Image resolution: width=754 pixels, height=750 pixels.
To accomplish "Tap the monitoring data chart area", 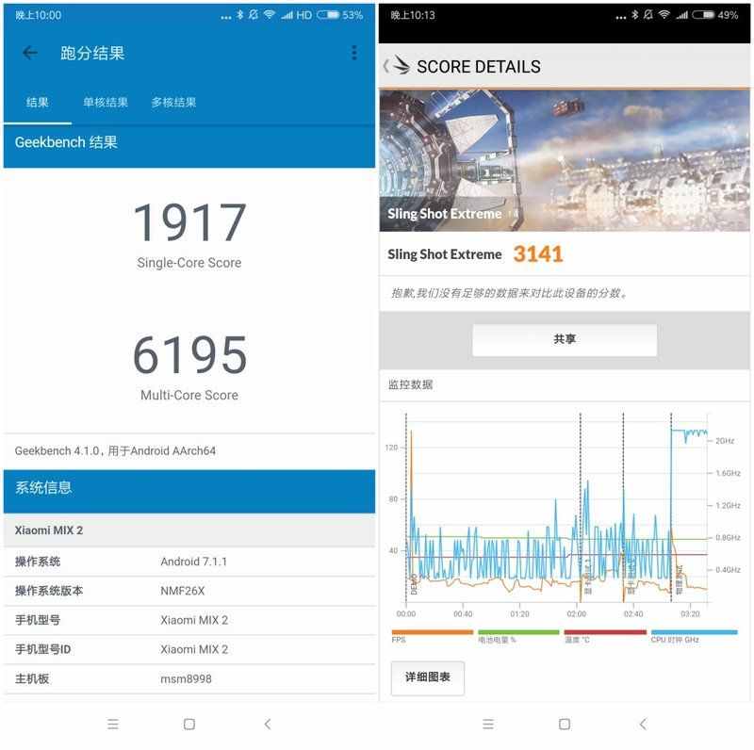I will [x=557, y=507].
